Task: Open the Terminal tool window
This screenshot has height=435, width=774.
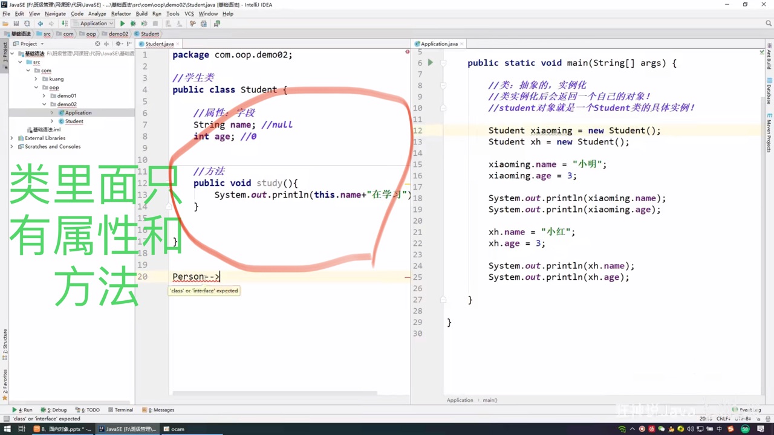Action: pos(120,410)
